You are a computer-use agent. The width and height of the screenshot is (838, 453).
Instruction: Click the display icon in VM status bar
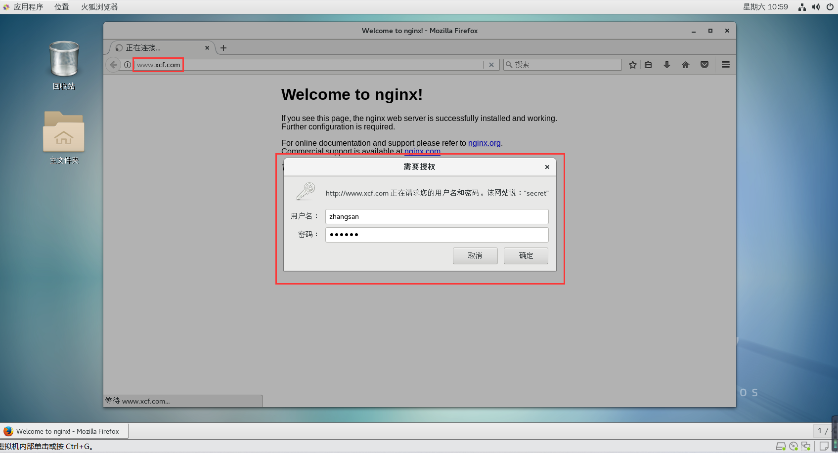(824, 446)
